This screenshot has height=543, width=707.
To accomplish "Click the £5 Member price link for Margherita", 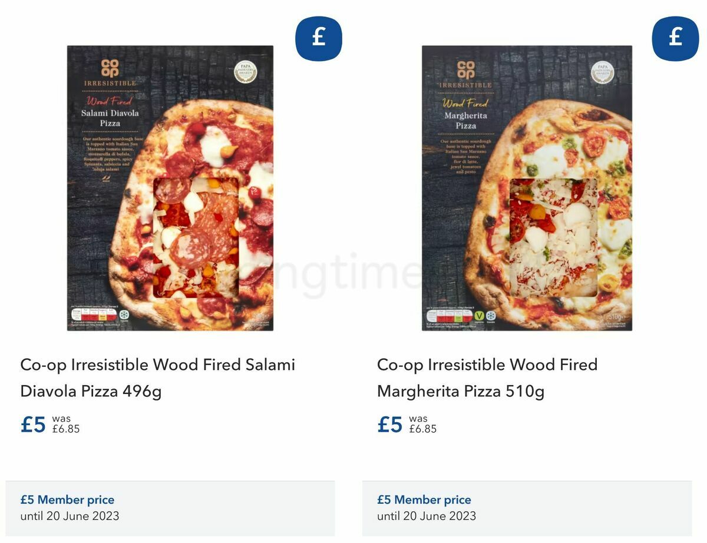I will tap(424, 499).
